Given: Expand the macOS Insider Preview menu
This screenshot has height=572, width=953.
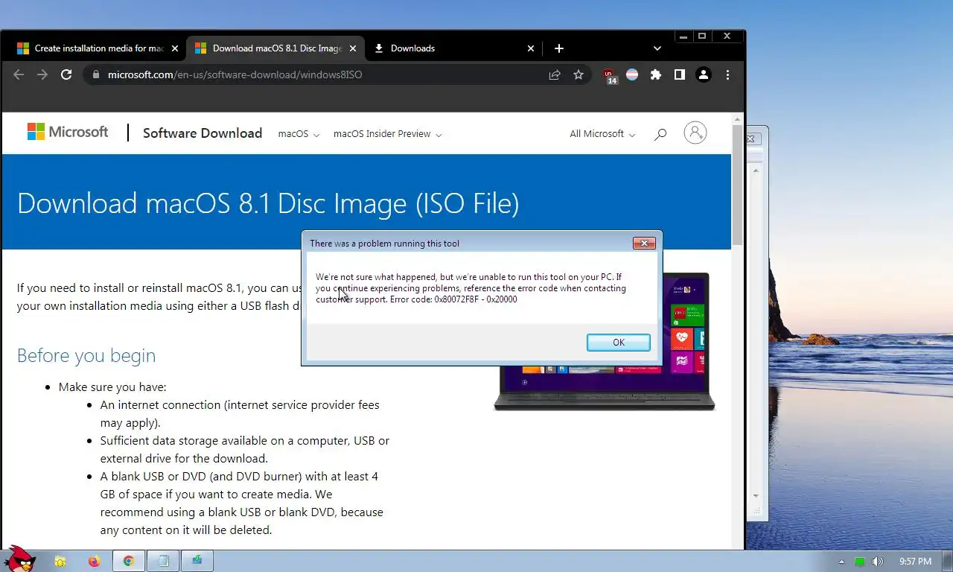Looking at the screenshot, I should (x=387, y=134).
